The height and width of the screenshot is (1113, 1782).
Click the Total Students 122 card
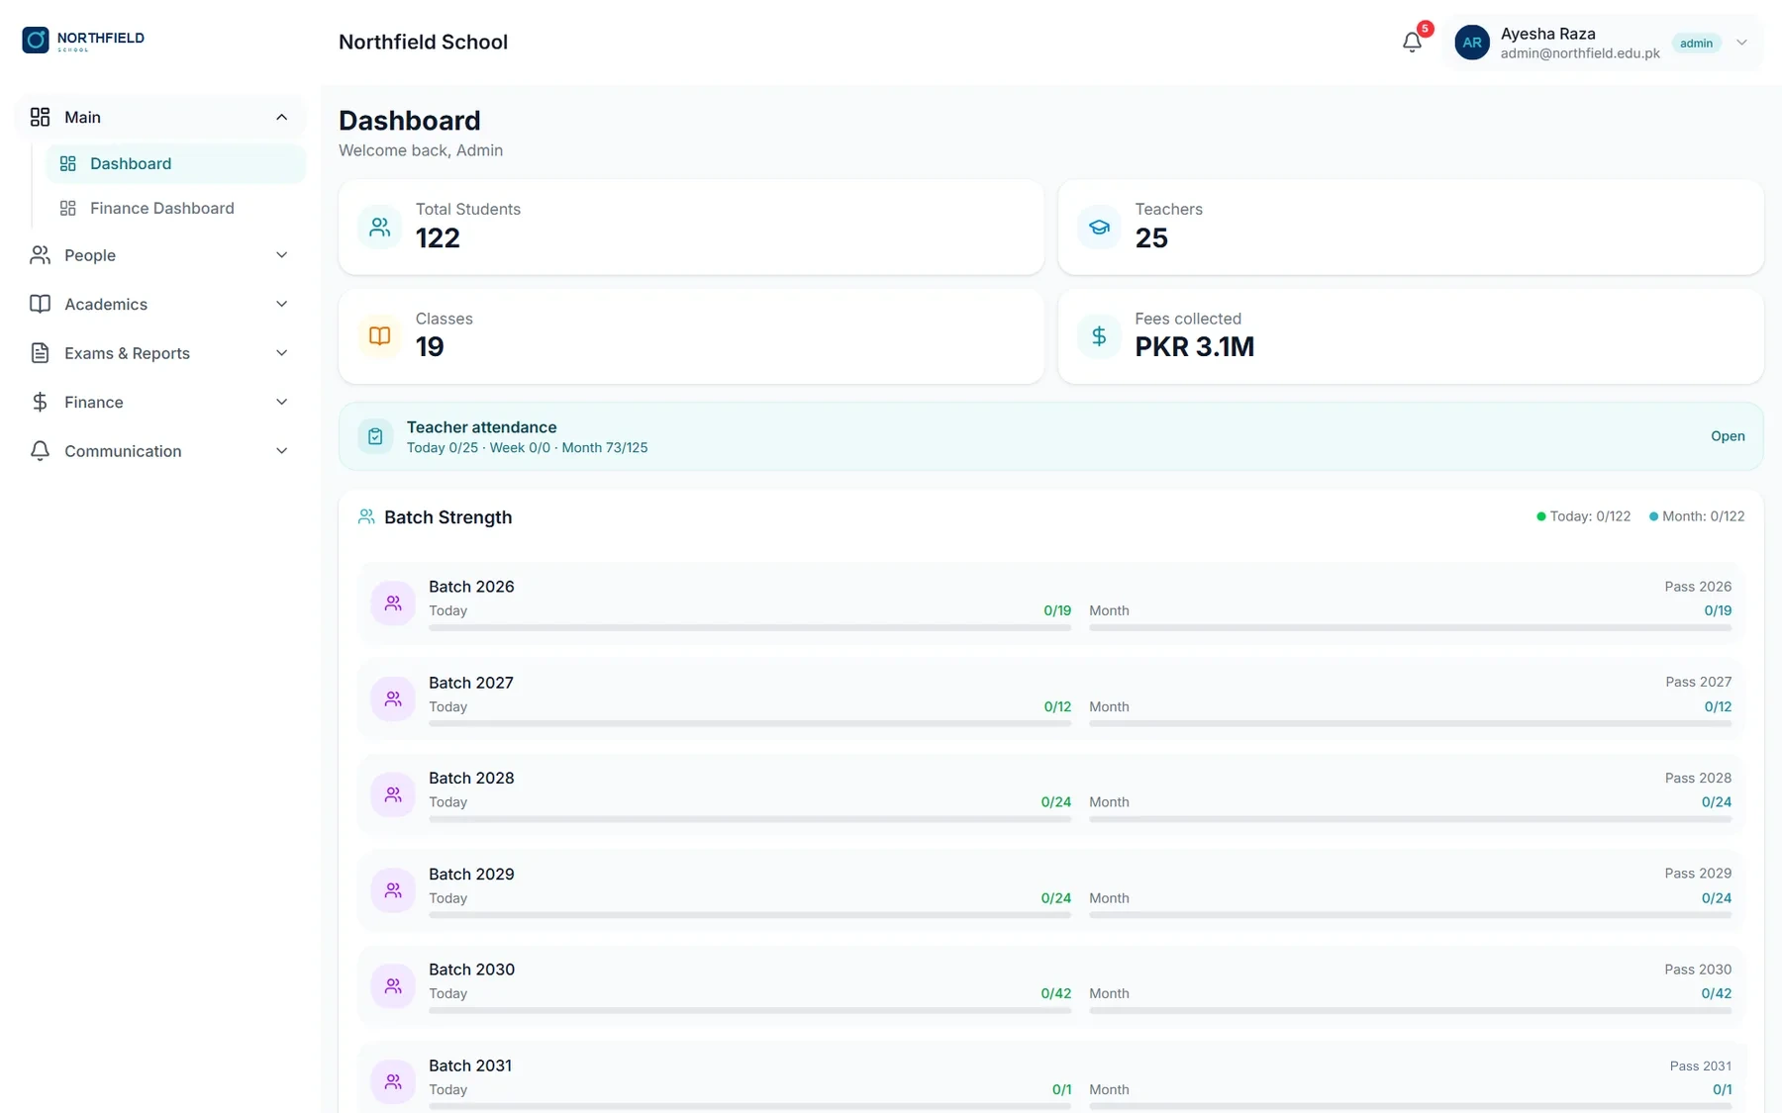click(691, 227)
